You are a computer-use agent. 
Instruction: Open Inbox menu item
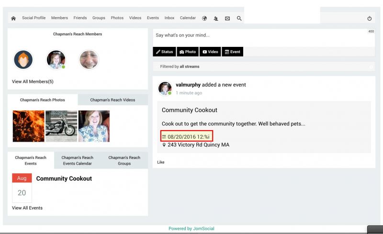pos(169,18)
